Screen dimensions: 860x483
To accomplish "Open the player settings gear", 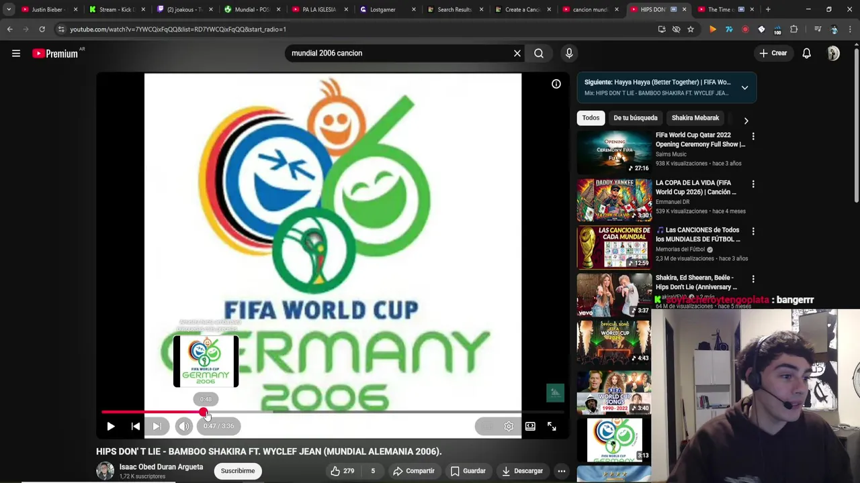I will click(509, 426).
